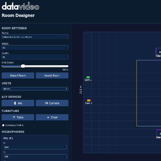
Task: Click the Mic #1 Y input field
Action: 35,157
